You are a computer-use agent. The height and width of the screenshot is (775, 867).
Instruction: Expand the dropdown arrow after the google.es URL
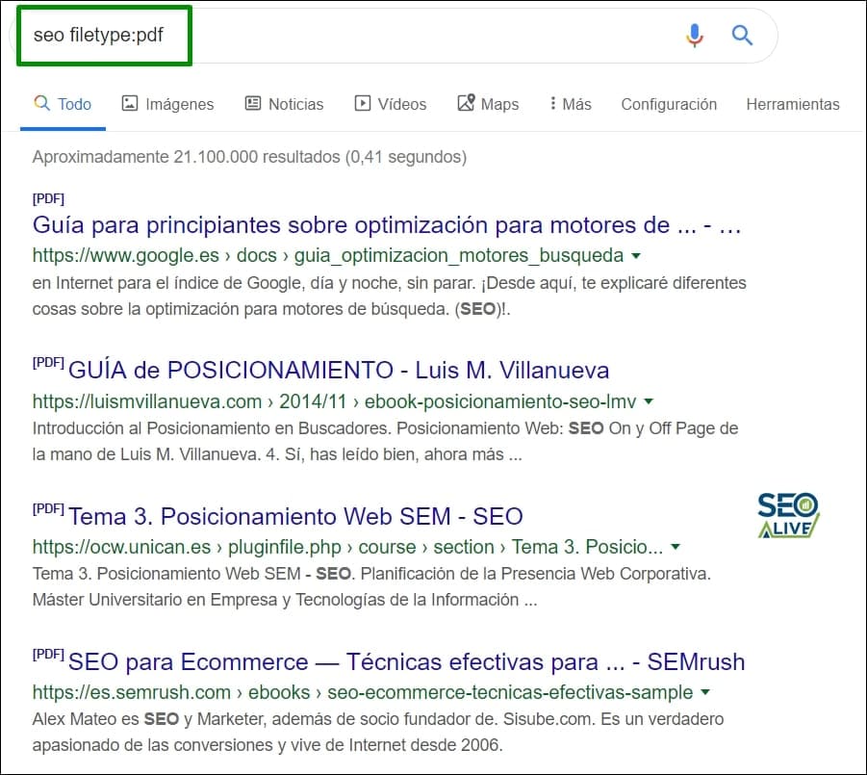point(636,255)
